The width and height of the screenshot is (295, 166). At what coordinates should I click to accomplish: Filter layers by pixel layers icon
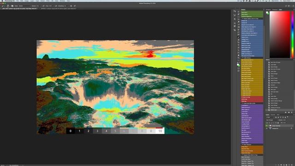276,118
